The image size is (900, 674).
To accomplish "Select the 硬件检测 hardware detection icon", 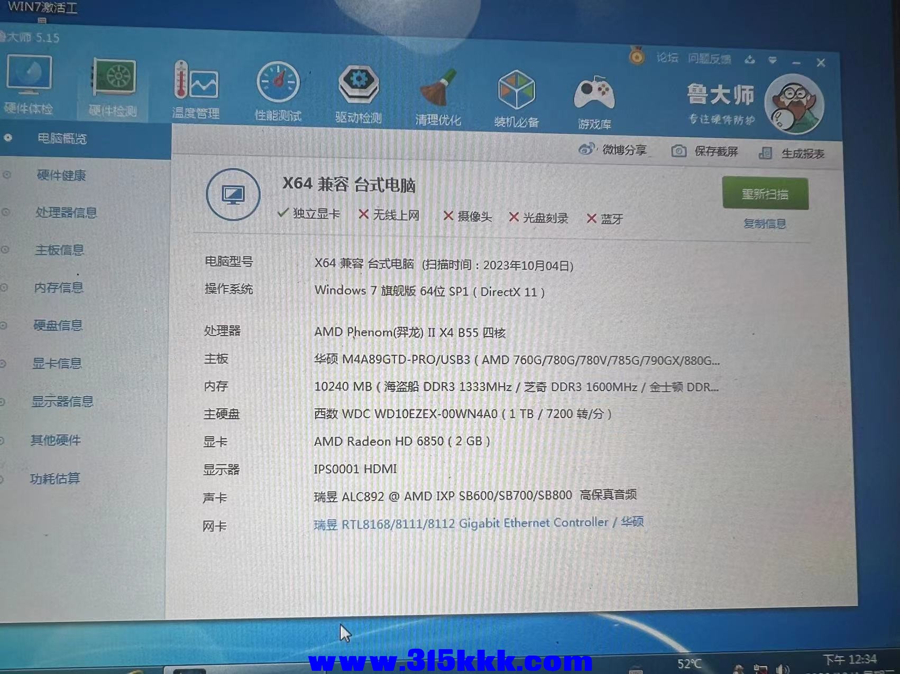I will [x=113, y=87].
